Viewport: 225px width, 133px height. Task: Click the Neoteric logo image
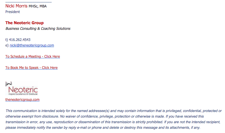coord(22,88)
